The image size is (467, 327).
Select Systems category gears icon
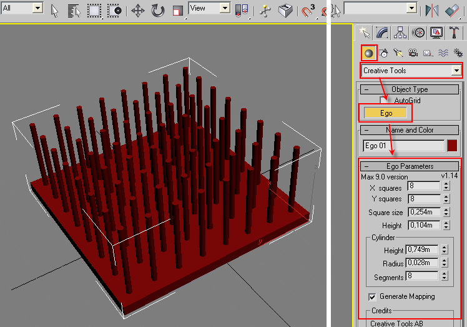[x=458, y=53]
